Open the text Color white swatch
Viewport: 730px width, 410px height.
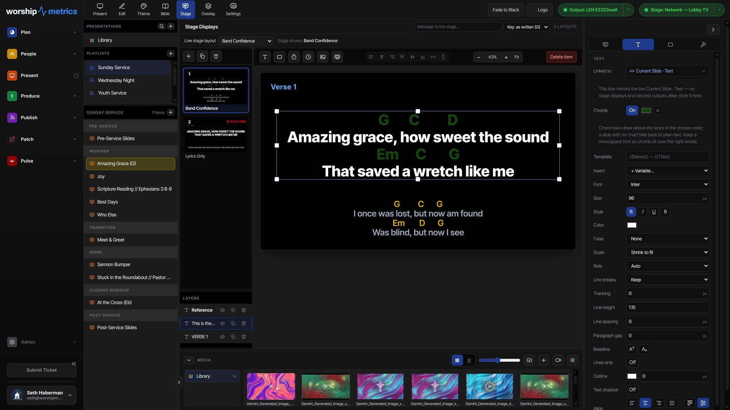pos(632,225)
